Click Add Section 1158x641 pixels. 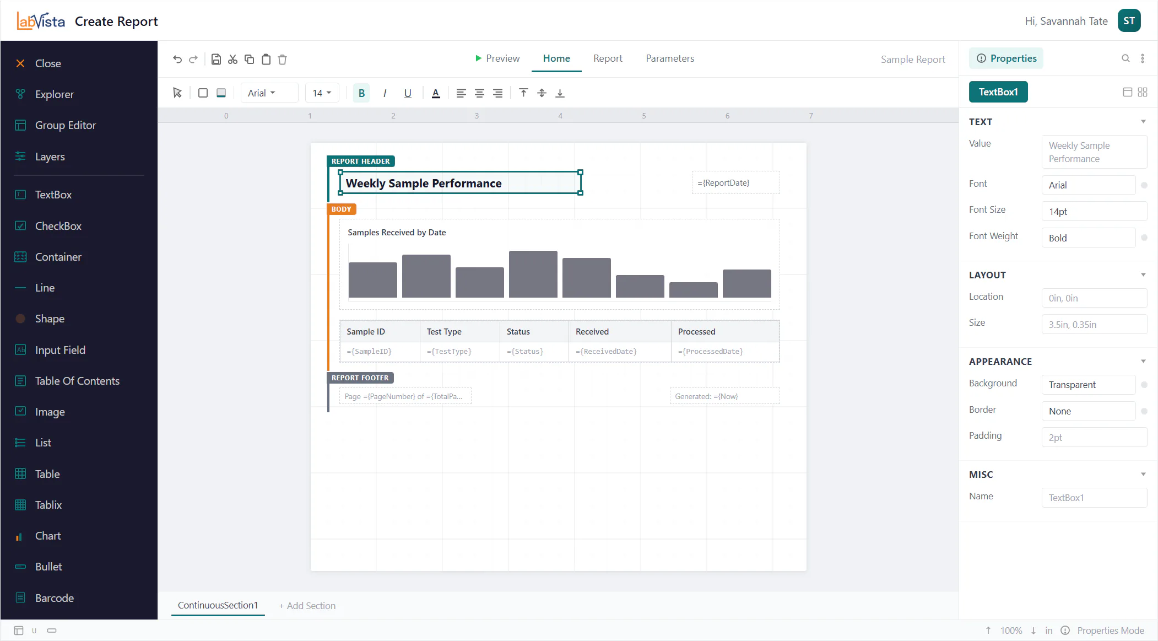point(307,605)
